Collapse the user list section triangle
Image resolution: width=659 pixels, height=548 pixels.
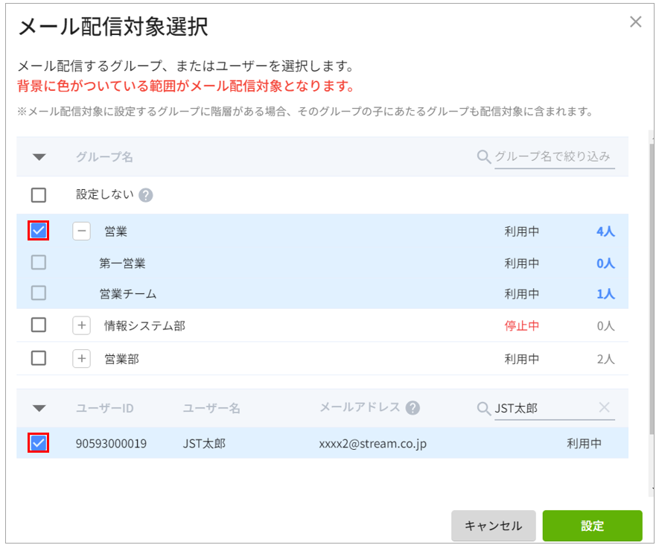[39, 408]
